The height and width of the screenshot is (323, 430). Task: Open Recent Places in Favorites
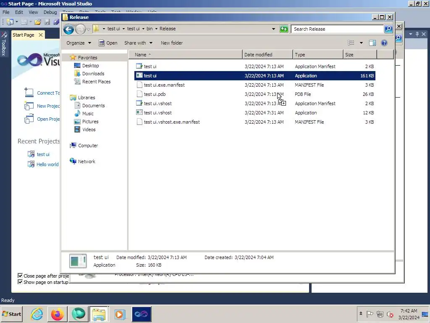[96, 82]
